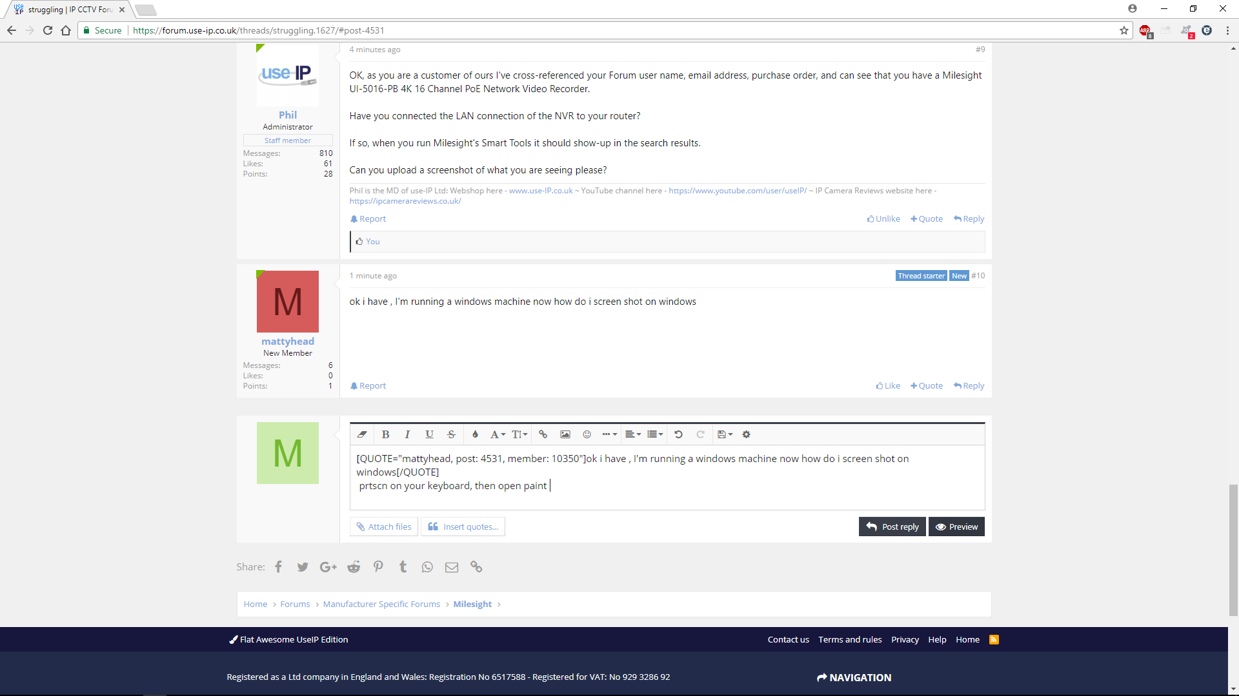Viewport: 1239px width, 696px height.
Task: Toggle strikethrough formatting in editor
Action: click(451, 434)
